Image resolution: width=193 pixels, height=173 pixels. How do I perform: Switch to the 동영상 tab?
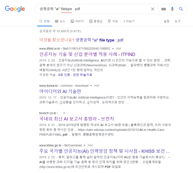click(96, 21)
